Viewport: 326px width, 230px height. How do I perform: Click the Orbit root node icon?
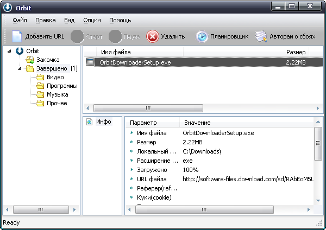pyautogui.click(x=20, y=51)
